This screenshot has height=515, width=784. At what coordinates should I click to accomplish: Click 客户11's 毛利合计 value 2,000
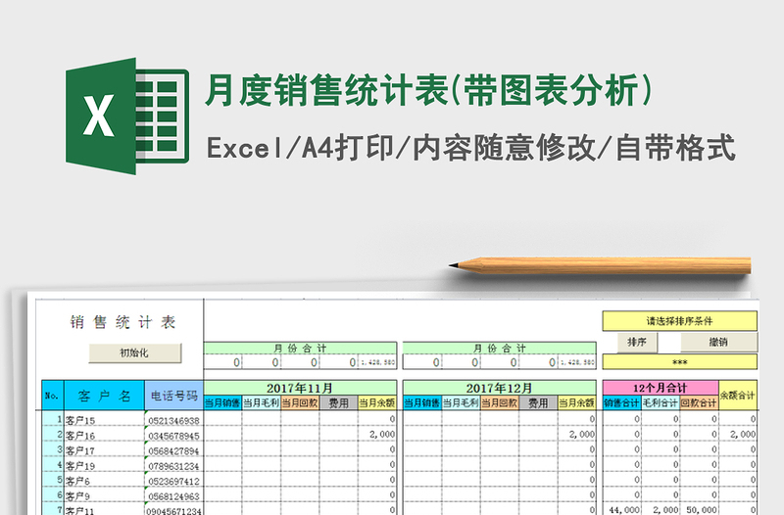[x=665, y=510]
